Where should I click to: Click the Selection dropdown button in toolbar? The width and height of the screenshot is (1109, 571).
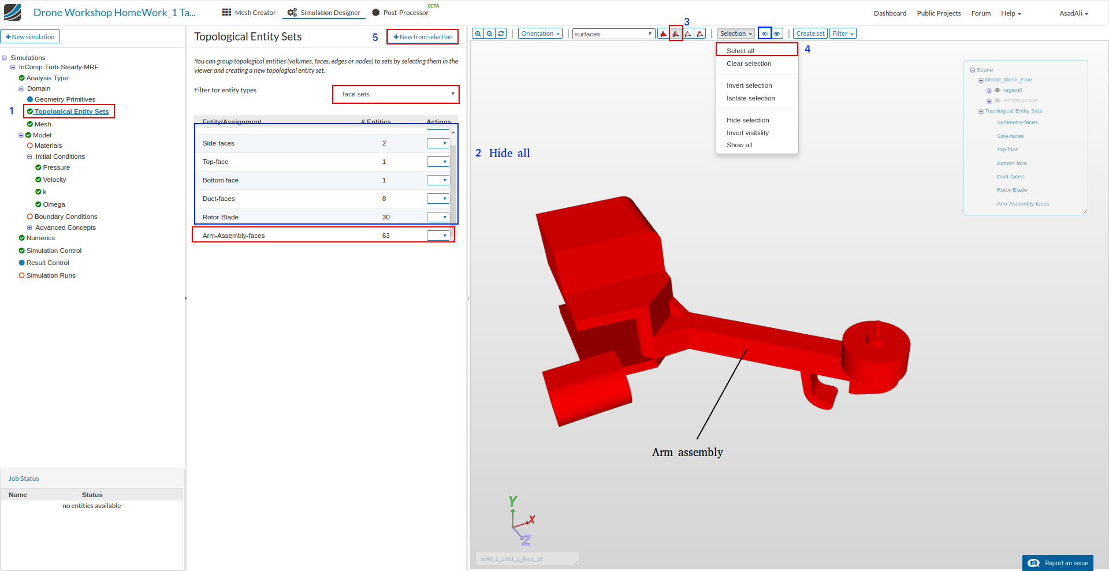(x=736, y=33)
